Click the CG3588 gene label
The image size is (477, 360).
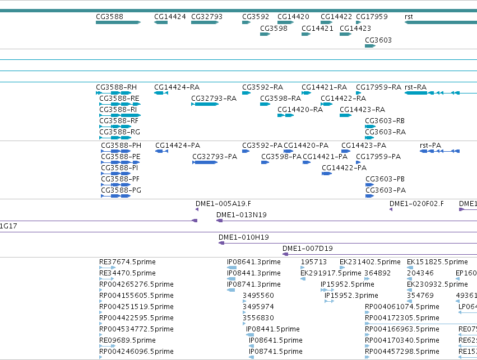point(109,17)
